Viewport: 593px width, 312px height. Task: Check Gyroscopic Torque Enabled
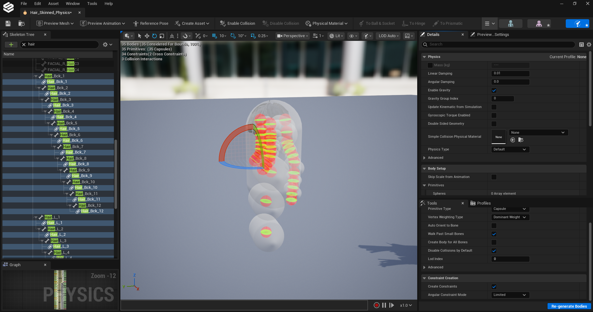point(494,115)
